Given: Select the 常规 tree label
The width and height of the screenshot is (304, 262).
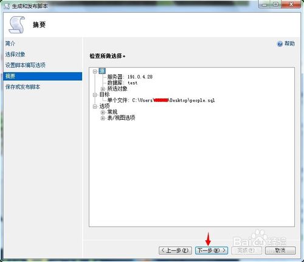Looking at the screenshot, I should pyautogui.click(x=112, y=112).
